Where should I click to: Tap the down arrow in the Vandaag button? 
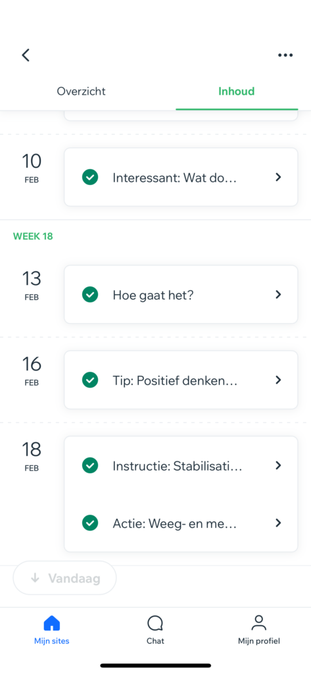(x=36, y=578)
